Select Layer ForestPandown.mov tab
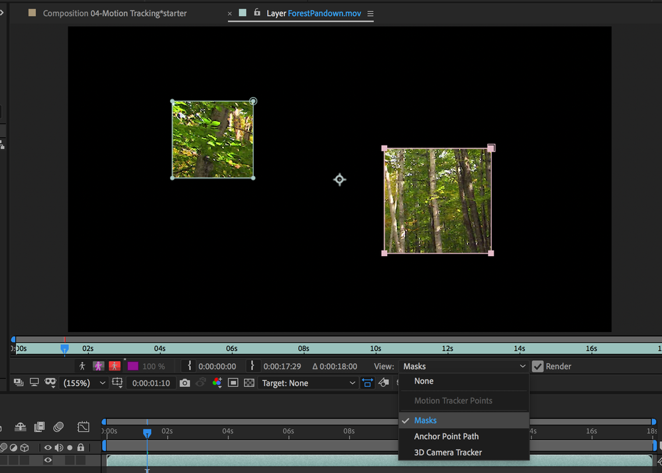This screenshot has height=473, width=662. click(x=313, y=13)
